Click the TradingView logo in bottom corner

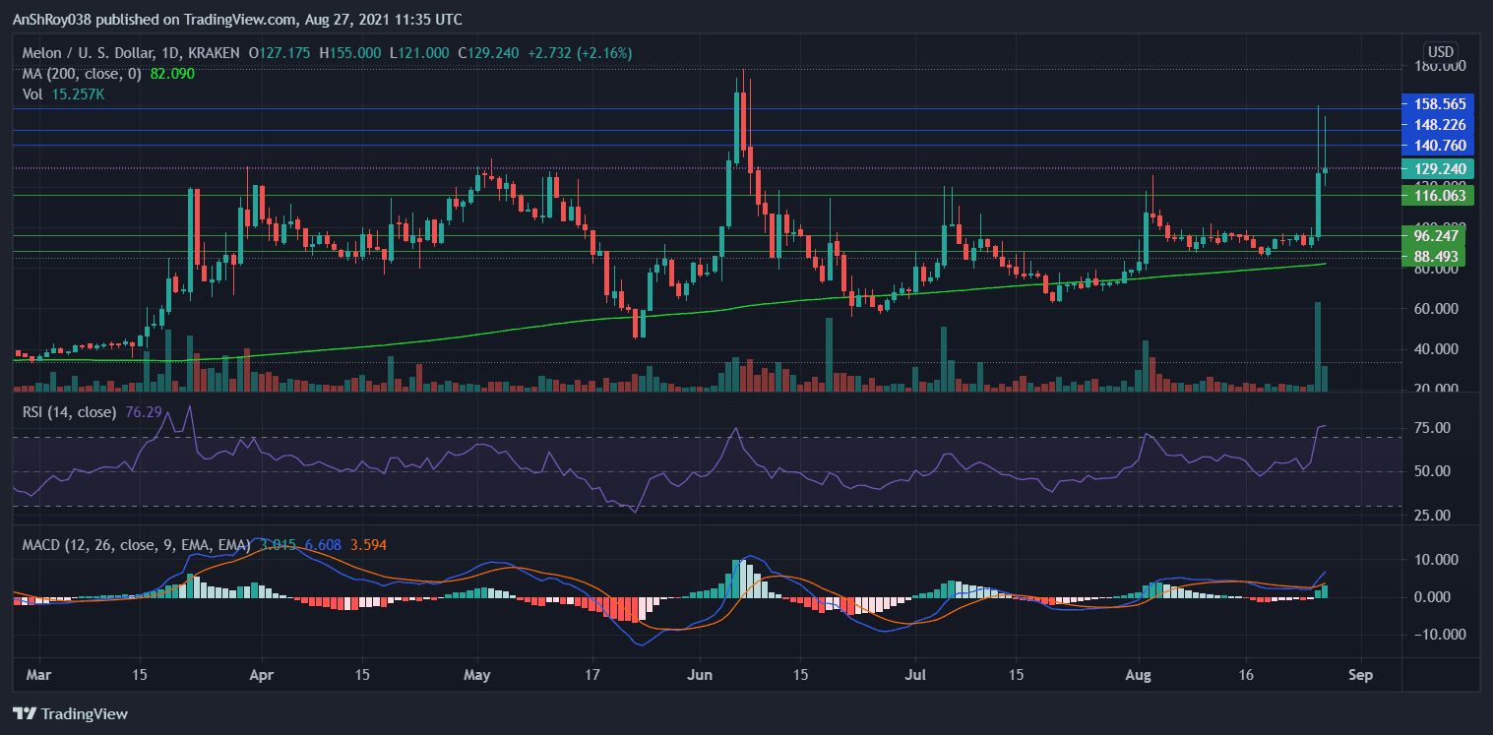pos(70,713)
